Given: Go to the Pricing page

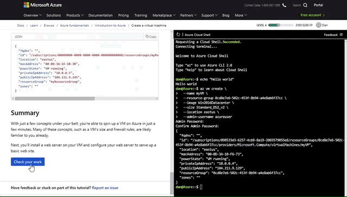Looking at the screenshot, I should [x=123, y=15].
